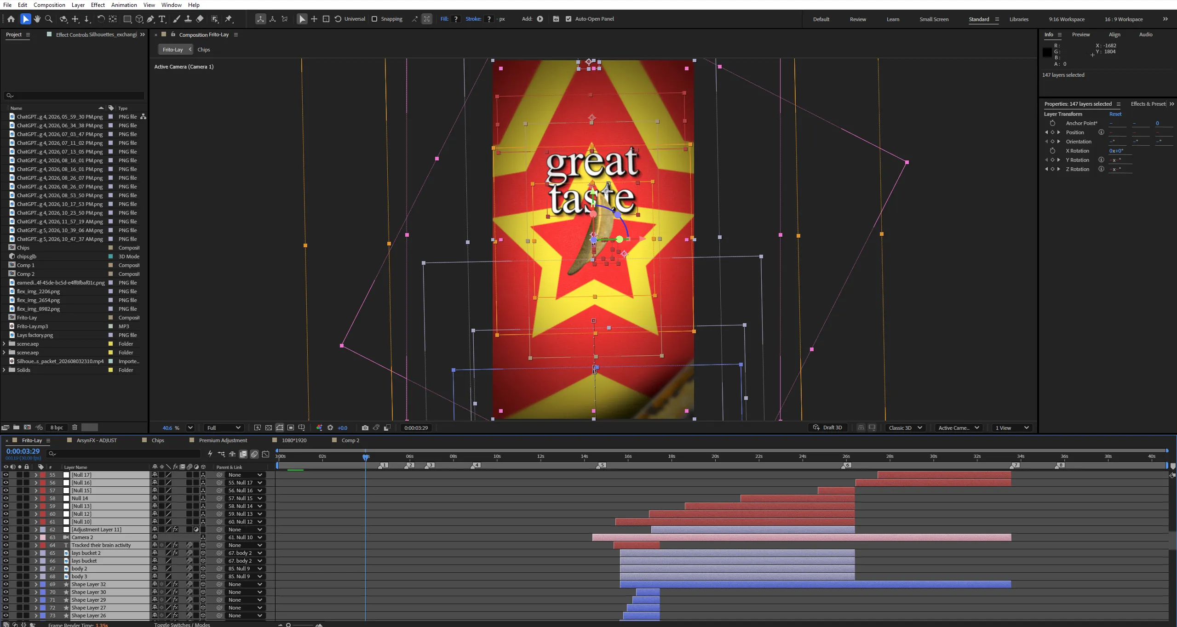Click the 8 bpc color depth button
1177x627 pixels.
click(x=57, y=427)
